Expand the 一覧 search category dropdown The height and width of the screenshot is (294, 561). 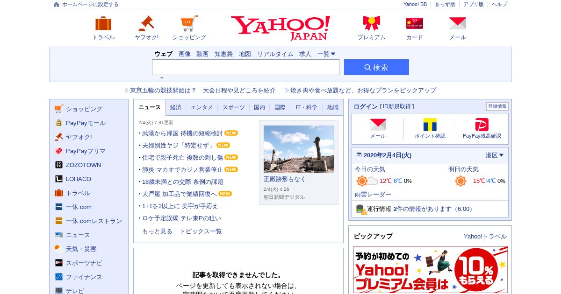pyautogui.click(x=326, y=54)
